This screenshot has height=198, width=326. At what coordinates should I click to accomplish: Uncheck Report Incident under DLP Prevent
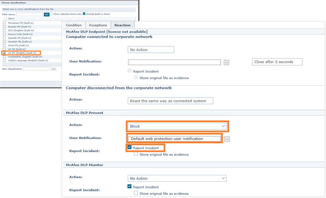pyautogui.click(x=130, y=148)
